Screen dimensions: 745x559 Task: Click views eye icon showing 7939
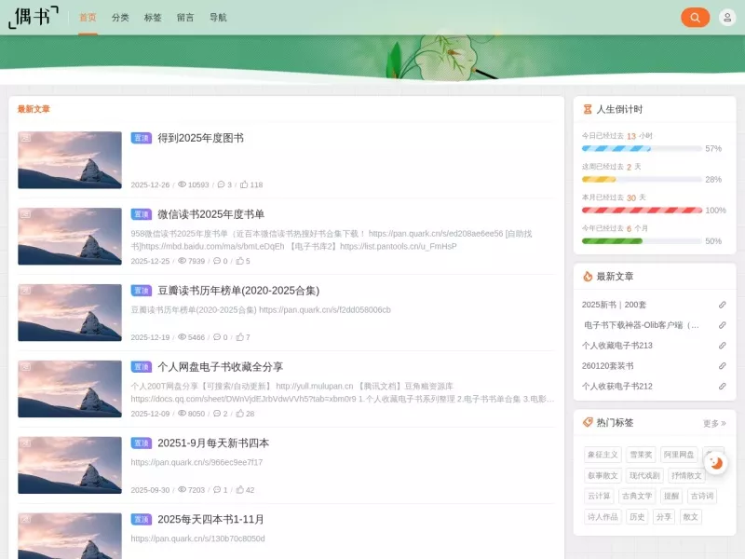tap(182, 261)
